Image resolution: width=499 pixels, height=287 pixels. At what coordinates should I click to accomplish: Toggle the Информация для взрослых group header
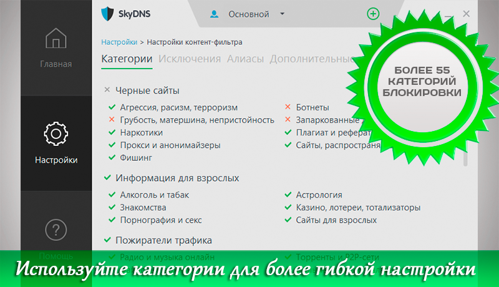click(x=107, y=178)
